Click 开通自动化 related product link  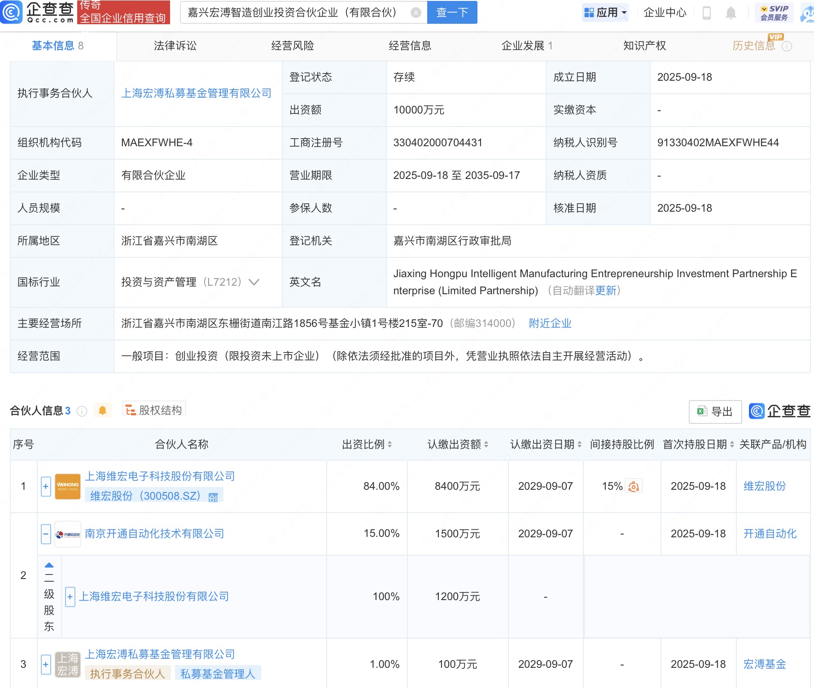coord(770,534)
